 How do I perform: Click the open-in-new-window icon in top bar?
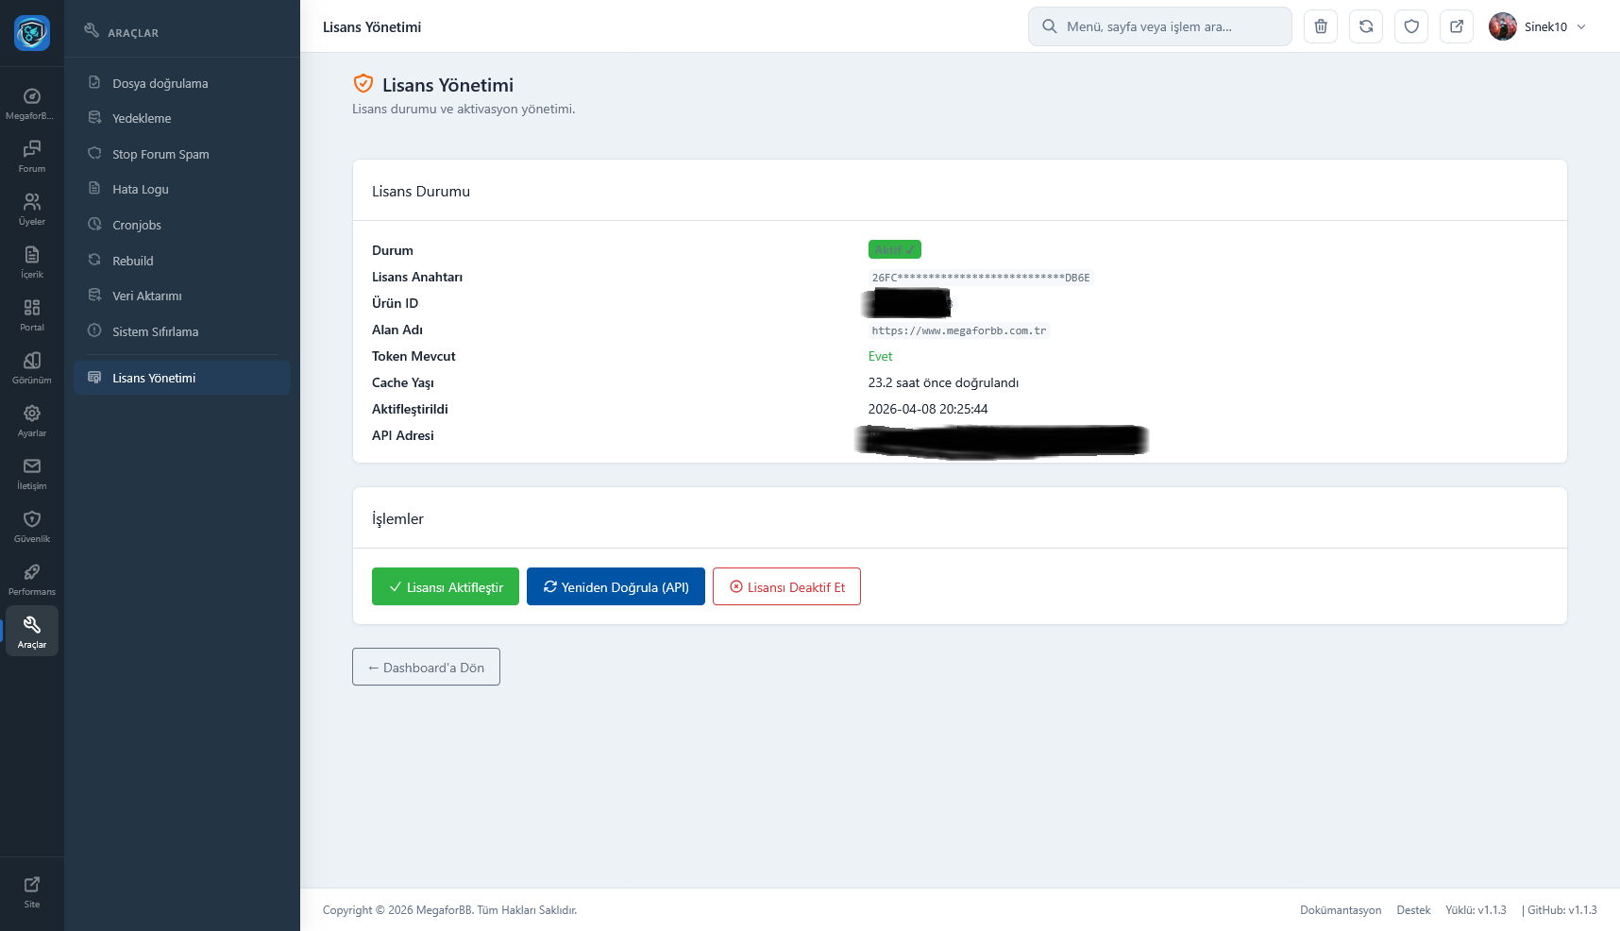point(1457,26)
